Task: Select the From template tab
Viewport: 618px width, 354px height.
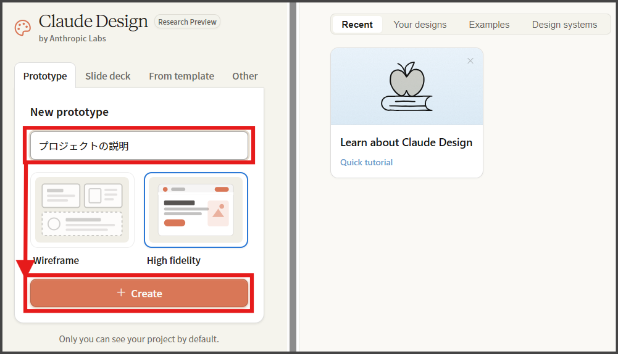Action: click(182, 76)
